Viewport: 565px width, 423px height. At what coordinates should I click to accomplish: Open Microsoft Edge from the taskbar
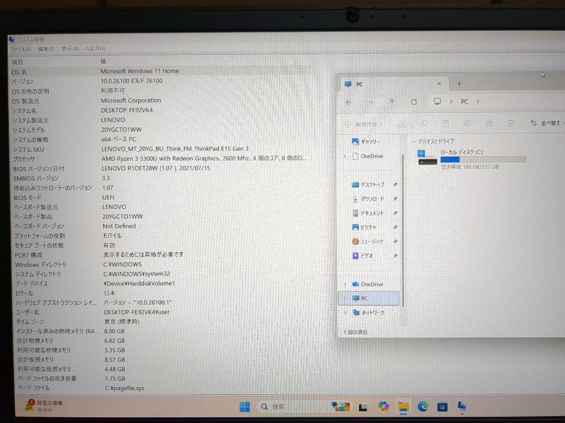[x=422, y=406]
